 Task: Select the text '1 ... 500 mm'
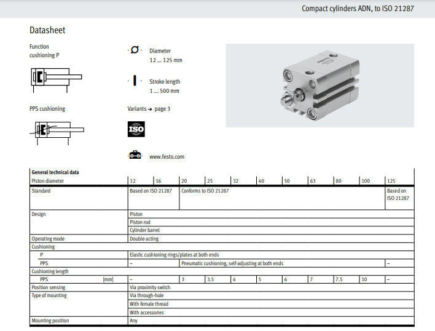tap(164, 91)
